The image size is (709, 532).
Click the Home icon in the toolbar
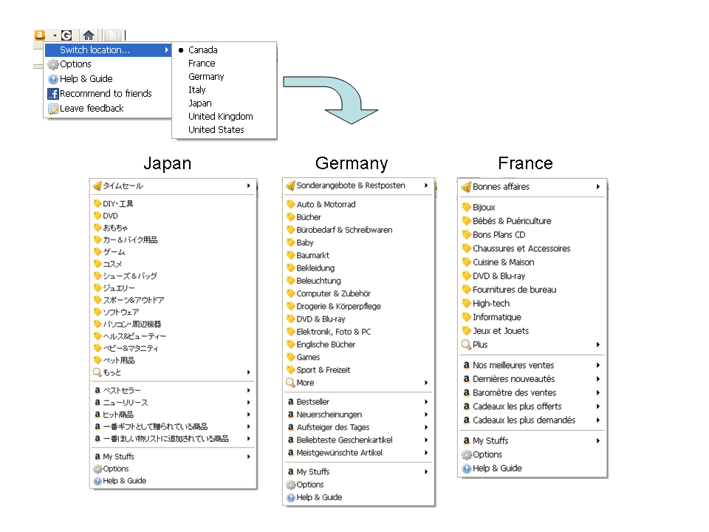click(x=89, y=35)
